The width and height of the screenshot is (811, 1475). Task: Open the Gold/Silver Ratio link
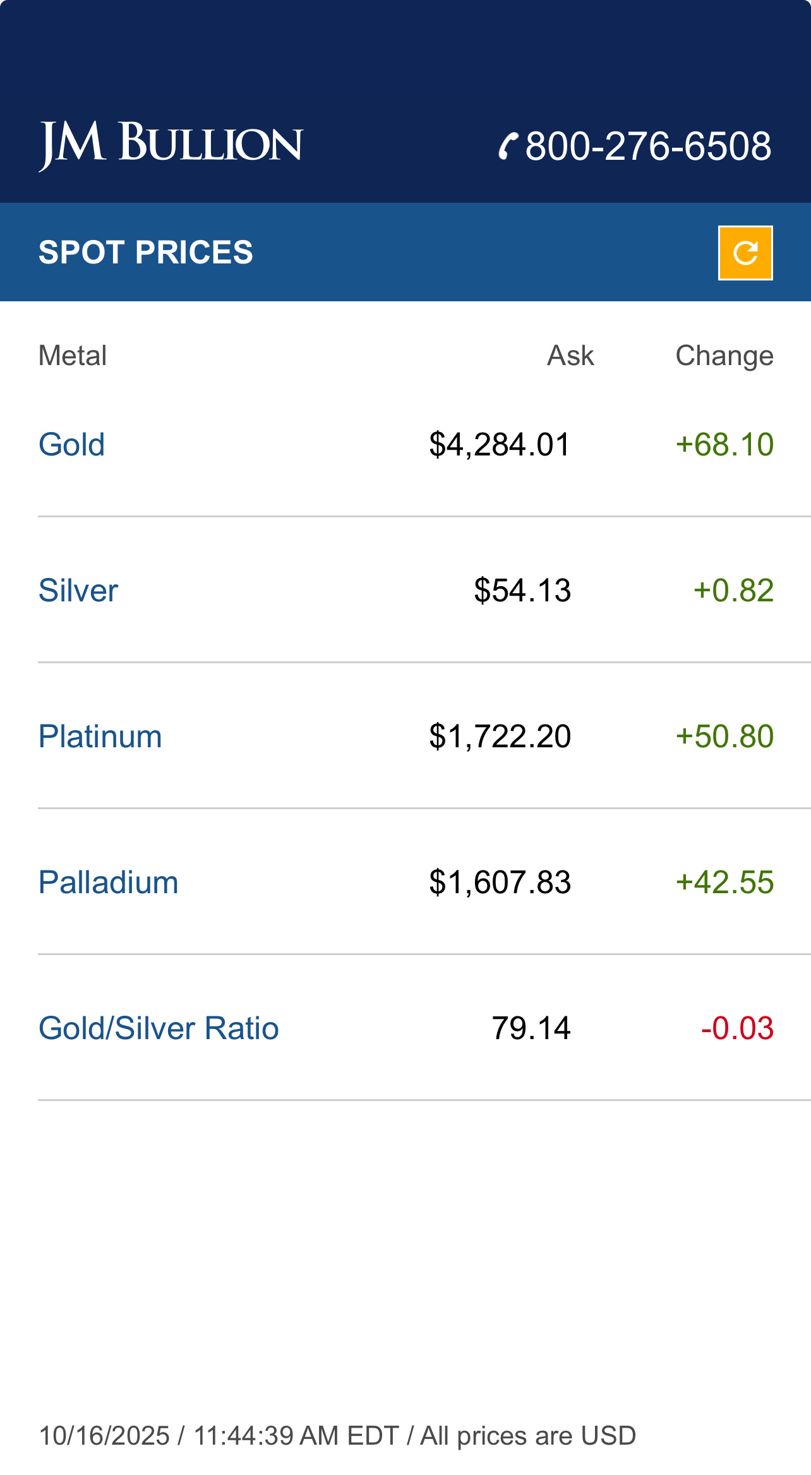(x=159, y=1028)
